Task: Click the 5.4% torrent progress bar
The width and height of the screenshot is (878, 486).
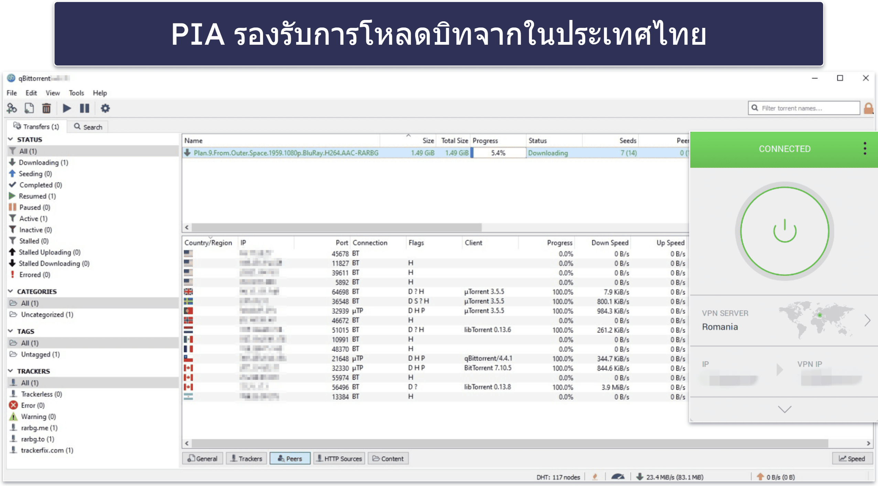Action: point(498,153)
